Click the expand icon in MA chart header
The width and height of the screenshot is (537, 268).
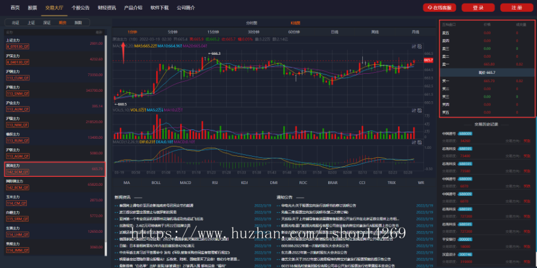pos(419,46)
